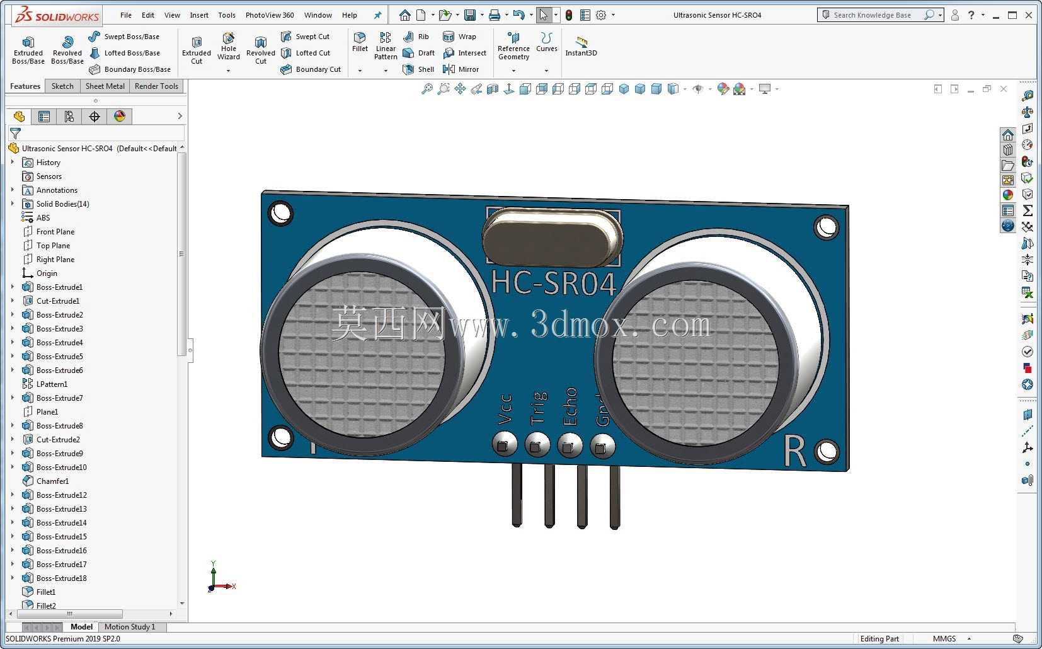
Task: Toggle the rebuild traffic light icon
Action: 569,15
